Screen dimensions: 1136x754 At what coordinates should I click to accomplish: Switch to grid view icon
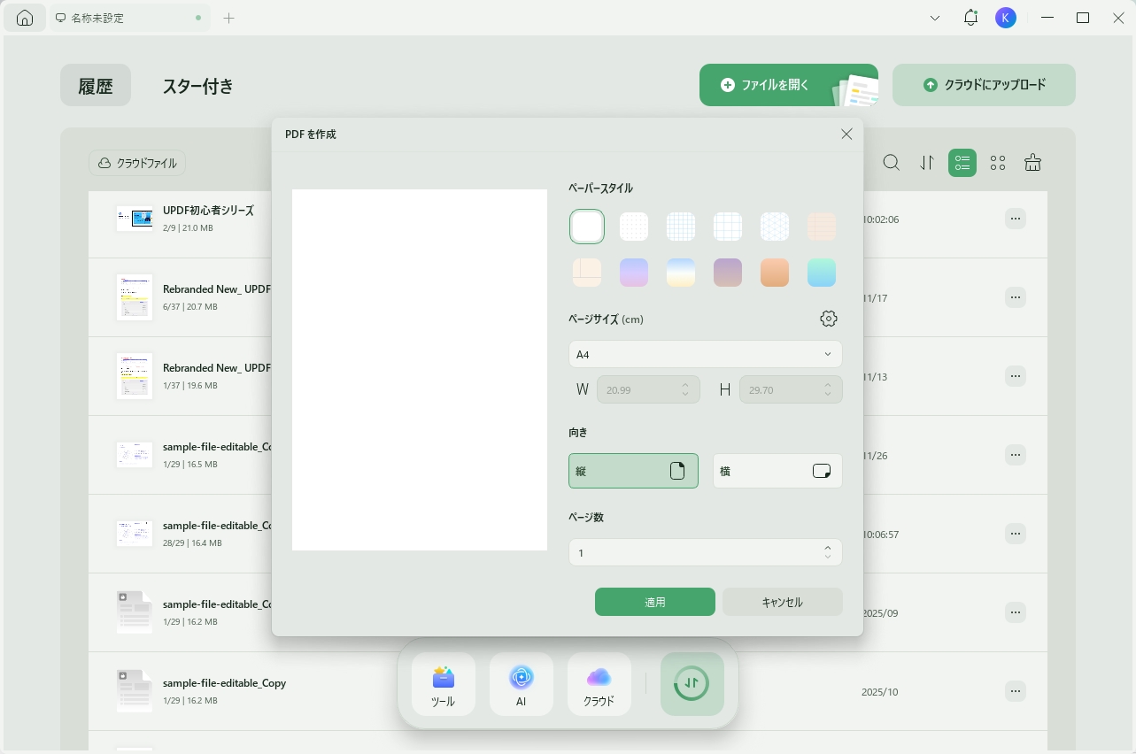[998, 163]
